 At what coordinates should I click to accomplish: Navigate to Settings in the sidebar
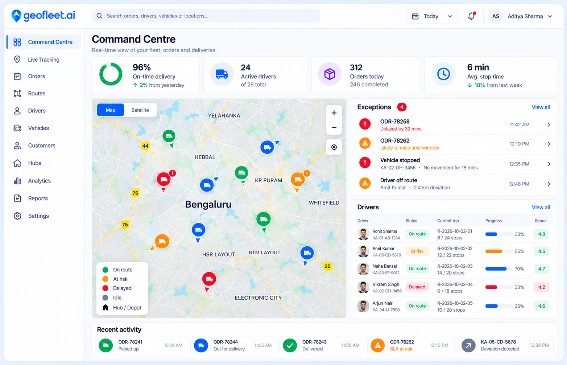(44, 216)
